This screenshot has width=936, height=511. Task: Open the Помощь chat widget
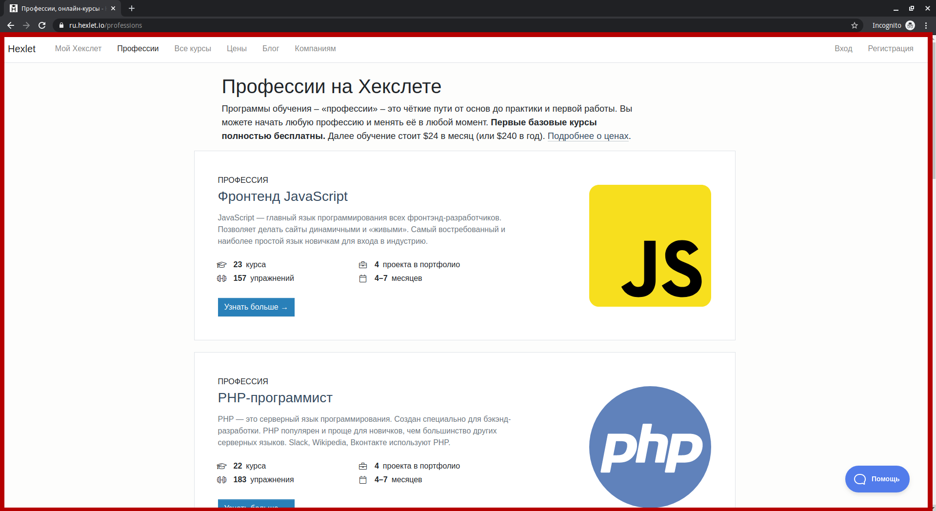877,479
